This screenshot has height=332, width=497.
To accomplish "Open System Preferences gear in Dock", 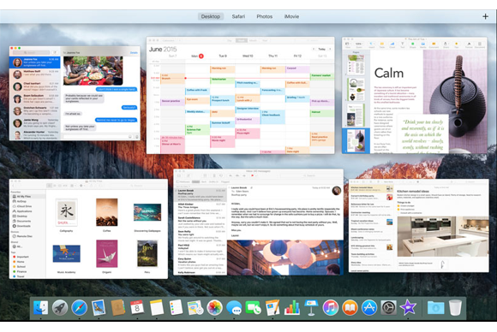I will 388,308.
